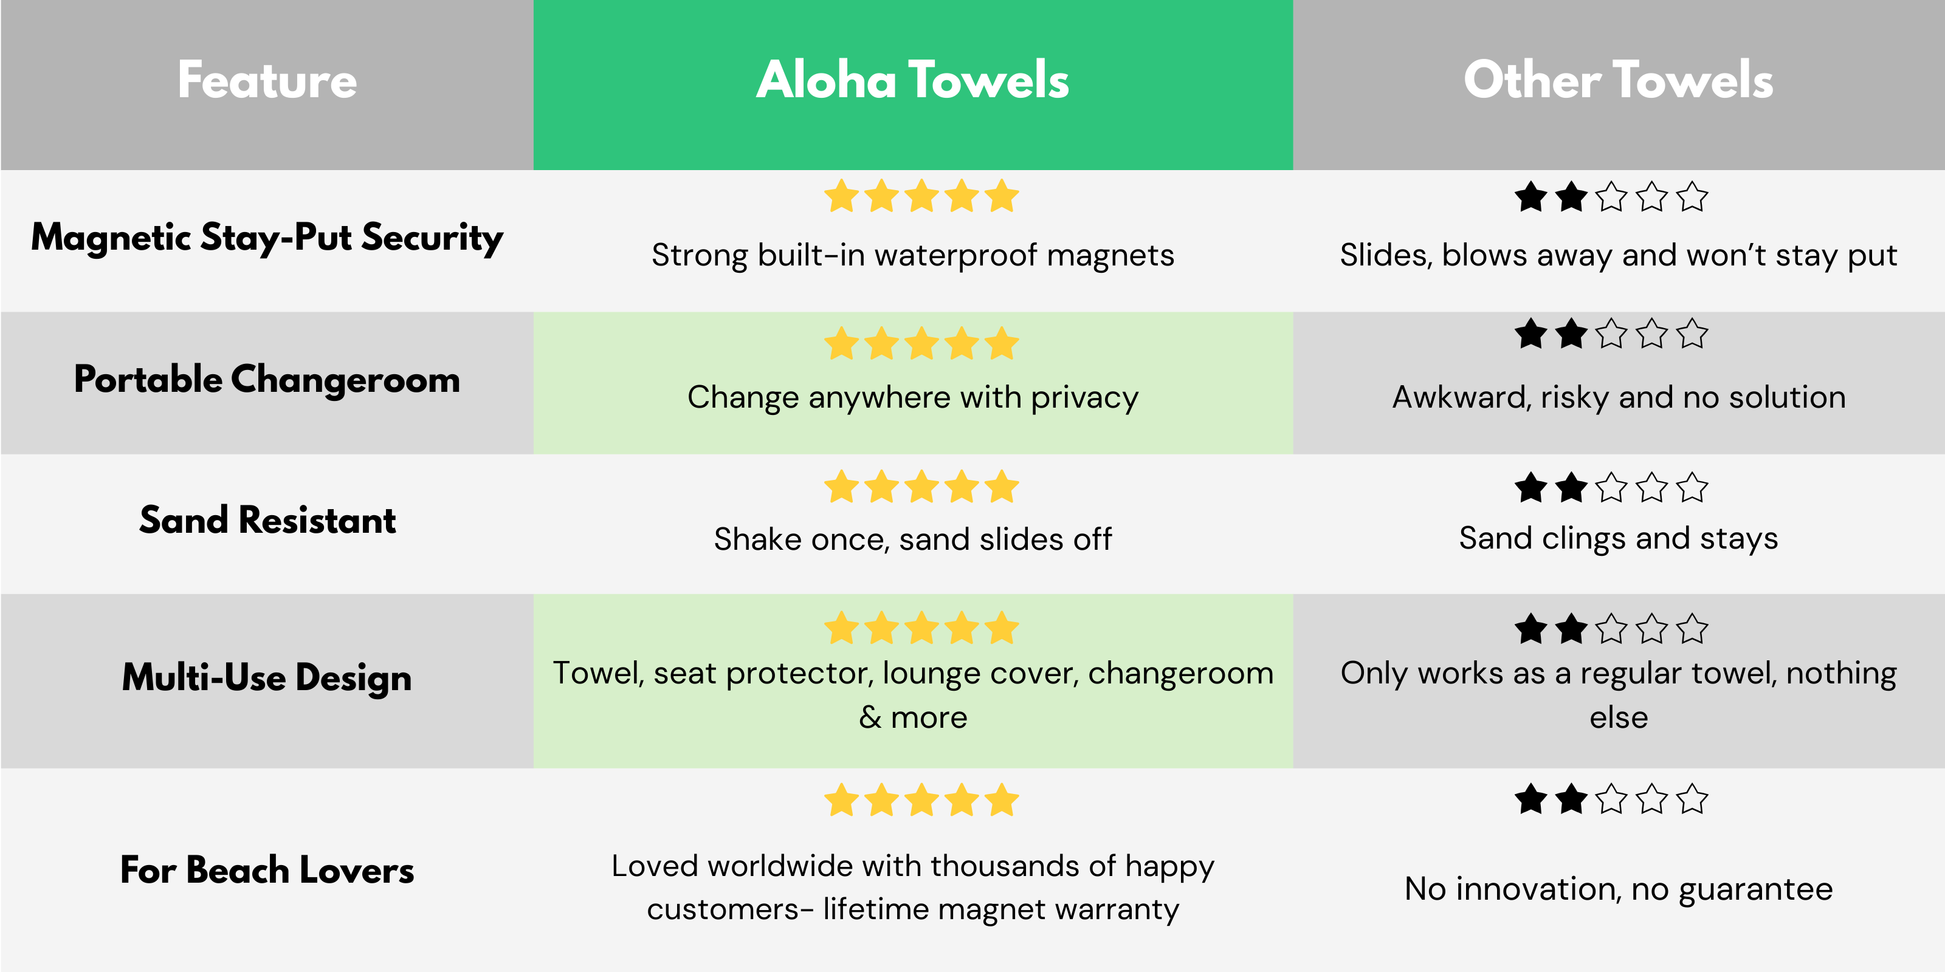Select the Multi-Use Design feature label
1945x972 pixels.
267,678
